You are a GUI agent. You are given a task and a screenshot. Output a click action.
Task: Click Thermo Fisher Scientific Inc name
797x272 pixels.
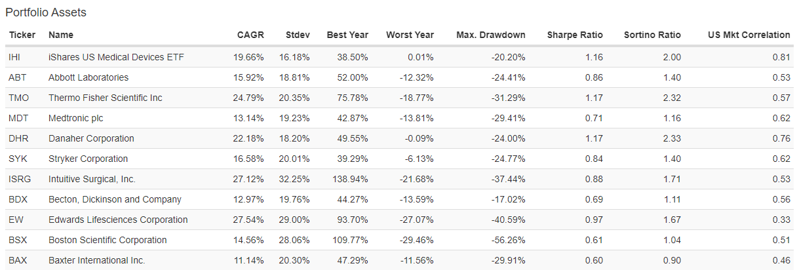point(105,98)
